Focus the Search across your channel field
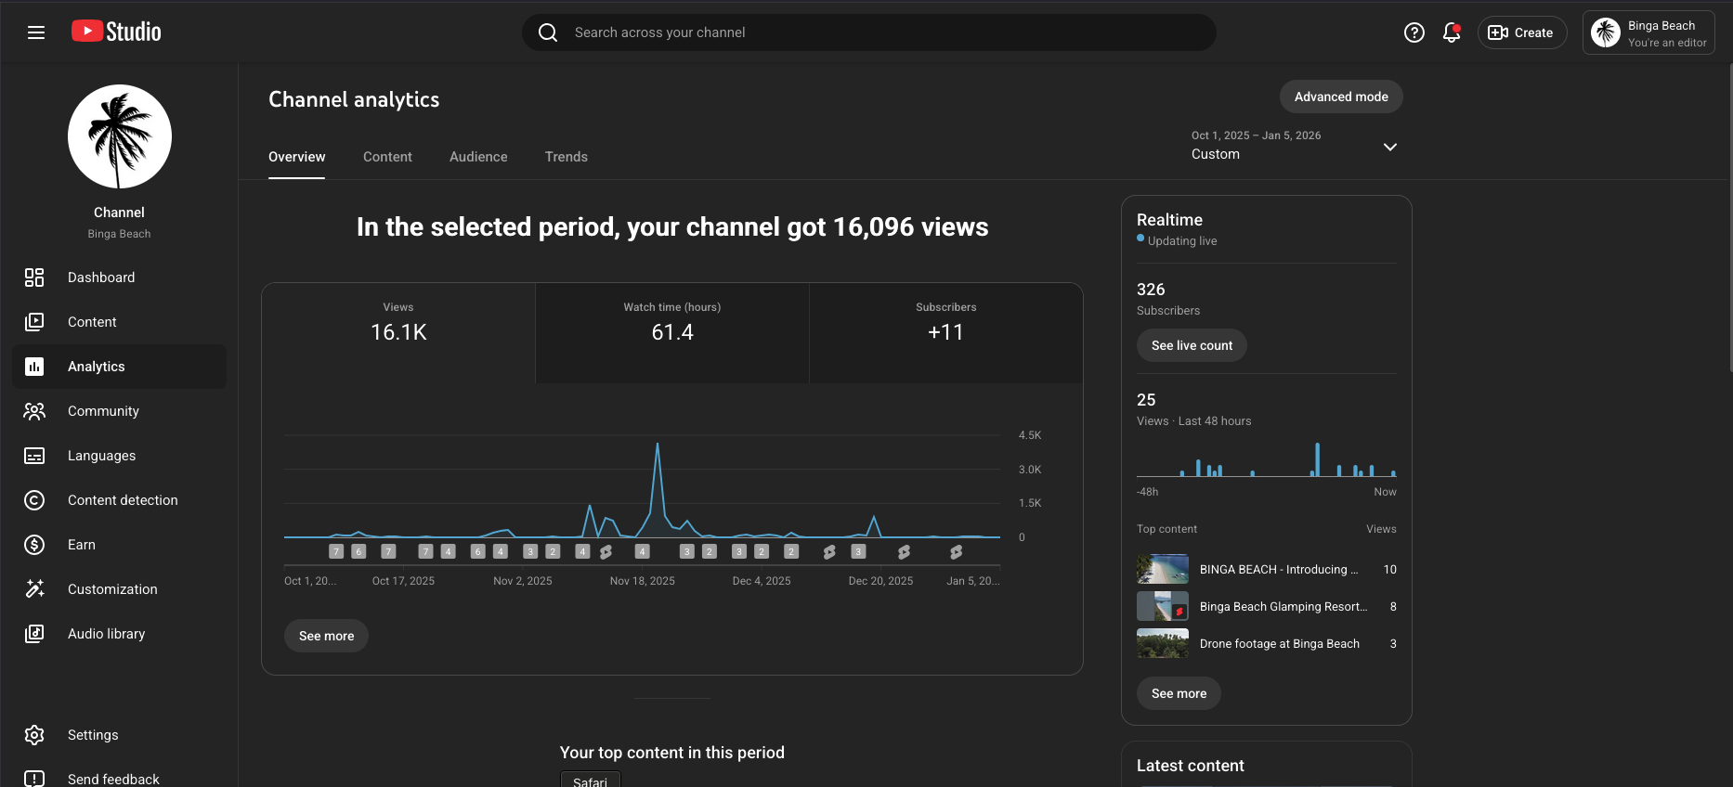 click(x=869, y=32)
